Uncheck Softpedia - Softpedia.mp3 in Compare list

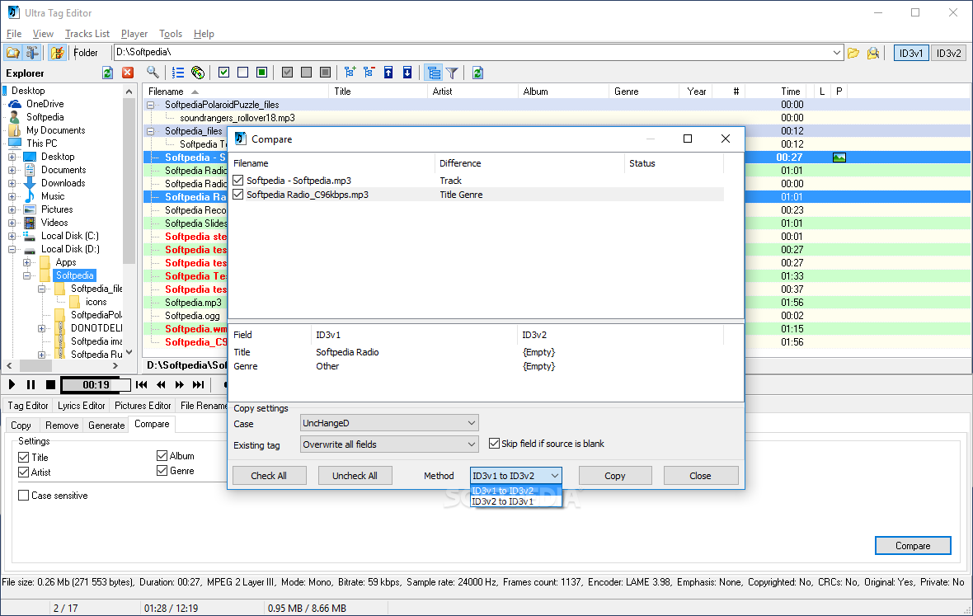[238, 181]
